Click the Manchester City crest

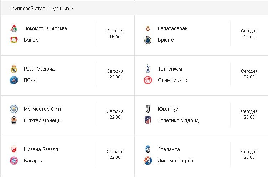[x=14, y=109]
